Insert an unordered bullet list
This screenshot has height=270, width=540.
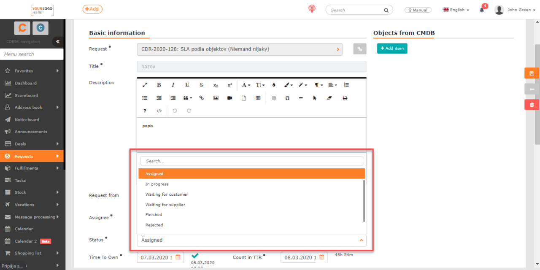pos(145,98)
